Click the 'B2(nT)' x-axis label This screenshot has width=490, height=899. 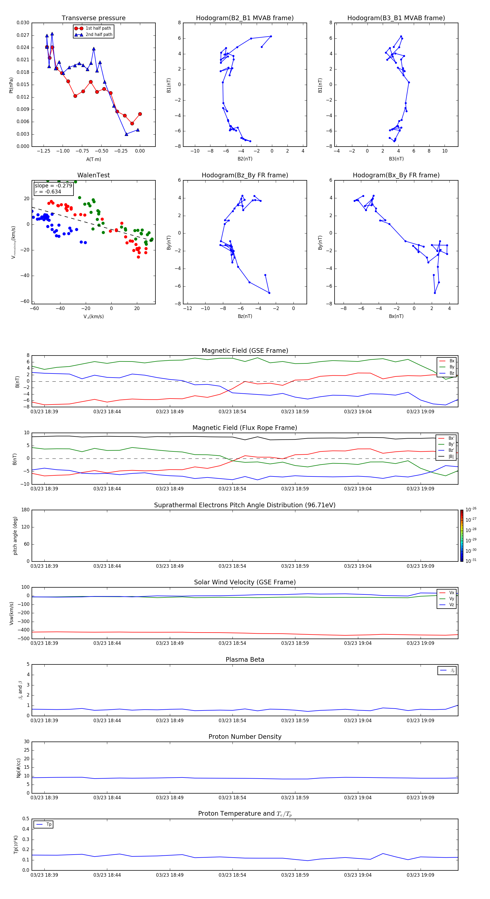click(245, 159)
